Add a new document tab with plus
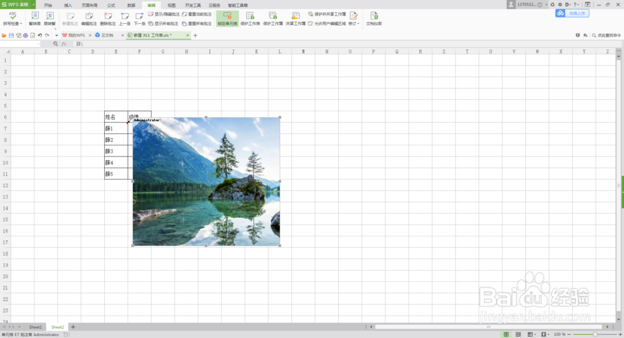The image size is (624, 338). tap(195, 36)
